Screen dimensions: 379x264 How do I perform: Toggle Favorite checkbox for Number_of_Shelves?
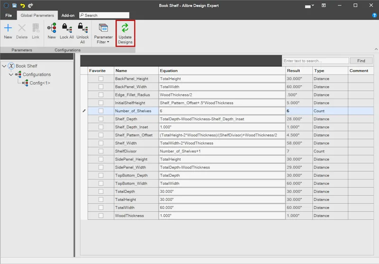pos(101,111)
